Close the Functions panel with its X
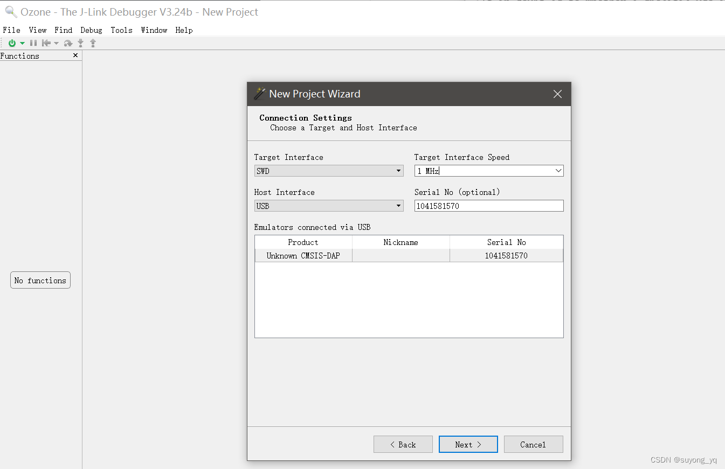This screenshot has width=725, height=469. 75,55
